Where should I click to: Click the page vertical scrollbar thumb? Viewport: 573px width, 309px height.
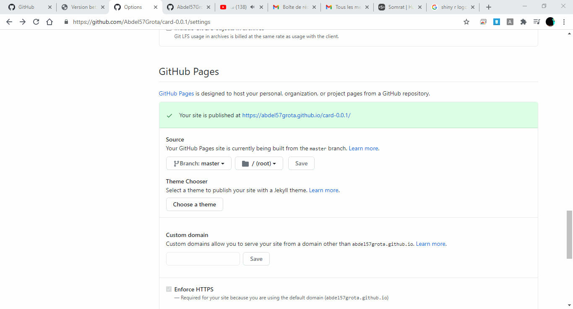point(569,234)
